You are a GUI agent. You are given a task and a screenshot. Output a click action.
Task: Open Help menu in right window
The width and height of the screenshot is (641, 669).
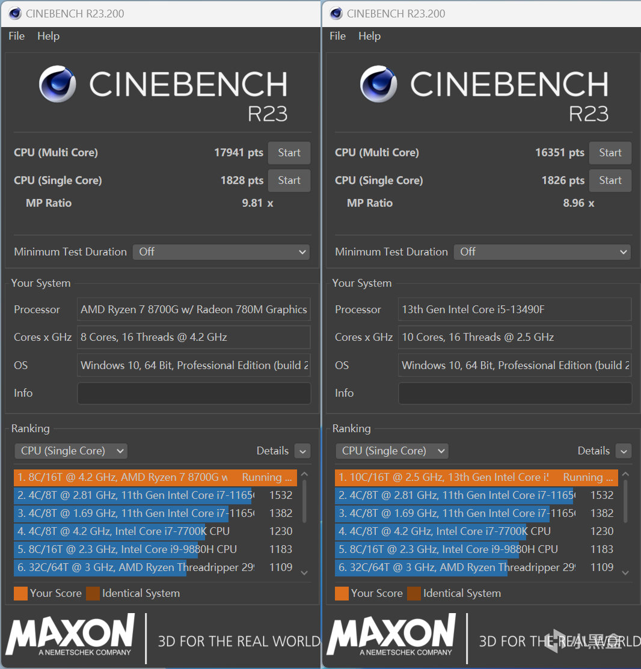tap(369, 36)
